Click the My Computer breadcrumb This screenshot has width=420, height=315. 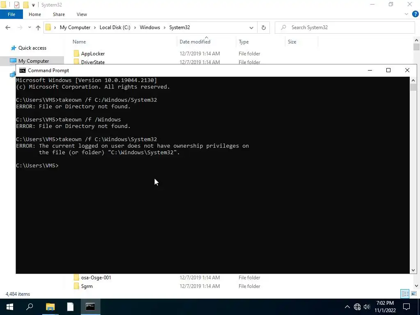[x=75, y=27]
